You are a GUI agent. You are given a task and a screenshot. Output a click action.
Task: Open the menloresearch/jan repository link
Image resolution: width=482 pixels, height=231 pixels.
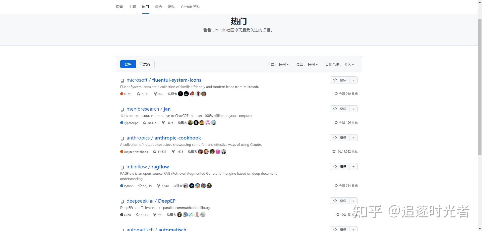tap(148, 109)
